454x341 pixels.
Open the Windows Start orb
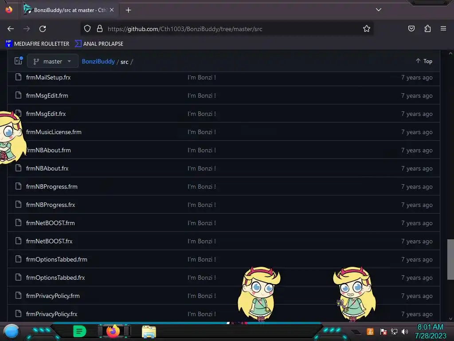pyautogui.click(x=12, y=331)
